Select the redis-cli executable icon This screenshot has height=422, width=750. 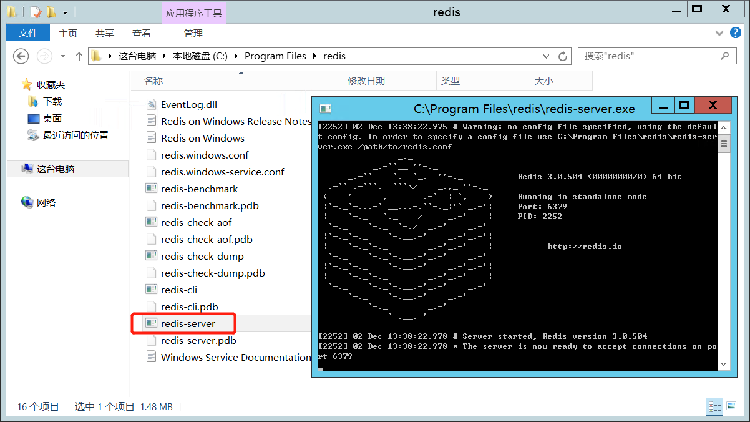click(x=152, y=289)
